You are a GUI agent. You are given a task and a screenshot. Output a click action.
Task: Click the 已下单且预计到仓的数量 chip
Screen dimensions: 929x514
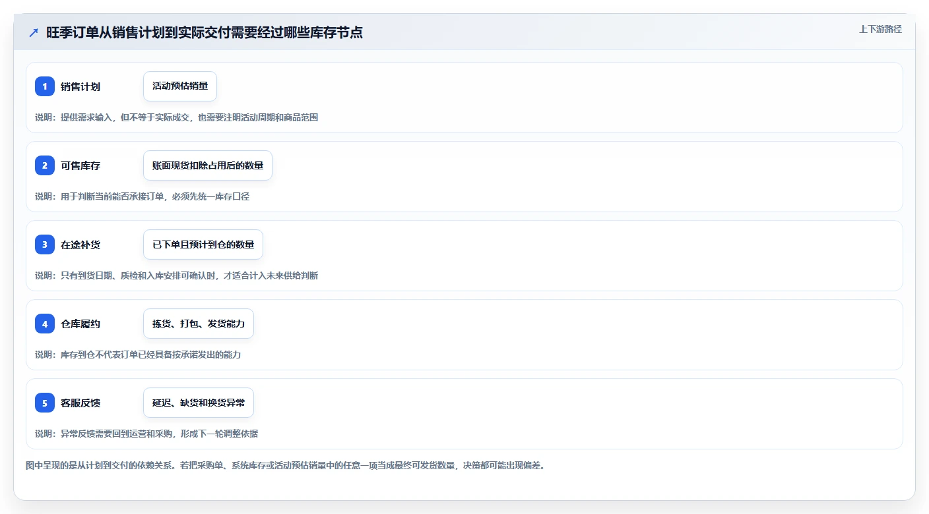[203, 244]
